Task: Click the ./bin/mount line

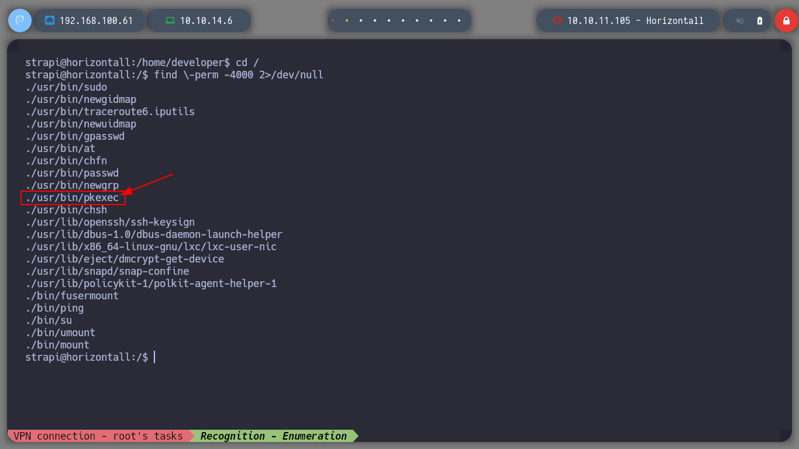Action: (57, 345)
